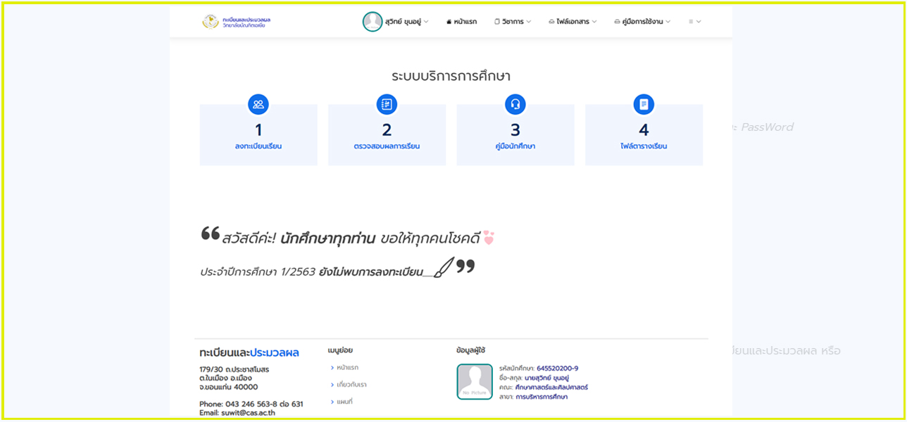The height and width of the screenshot is (422, 907).
Task: Open the hamburger menu in the navbar
Action: tap(694, 22)
